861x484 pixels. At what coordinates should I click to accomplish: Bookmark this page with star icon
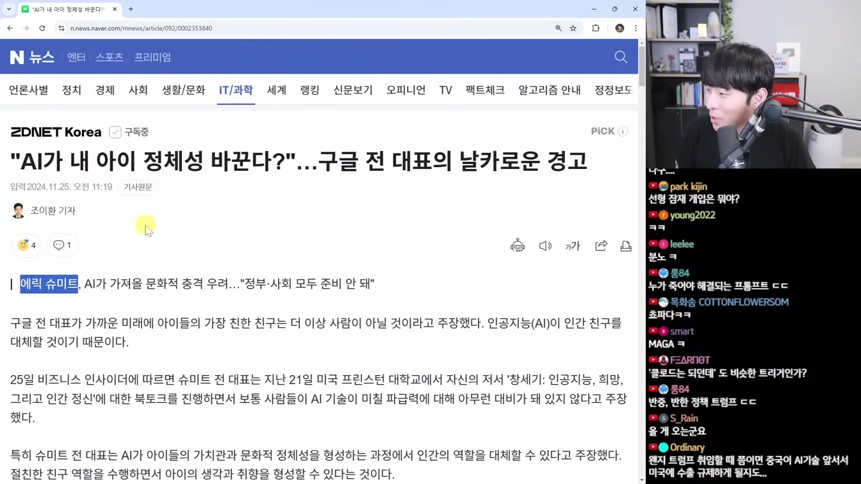pyautogui.click(x=573, y=28)
